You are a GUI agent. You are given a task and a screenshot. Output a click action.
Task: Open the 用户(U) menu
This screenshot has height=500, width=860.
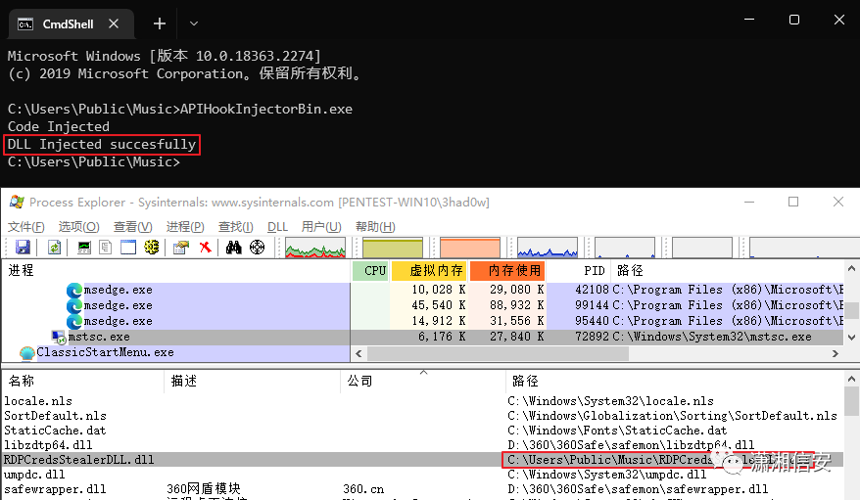click(321, 227)
